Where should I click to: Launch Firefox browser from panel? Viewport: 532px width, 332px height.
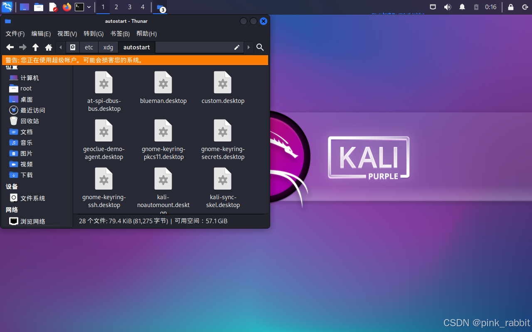point(66,7)
